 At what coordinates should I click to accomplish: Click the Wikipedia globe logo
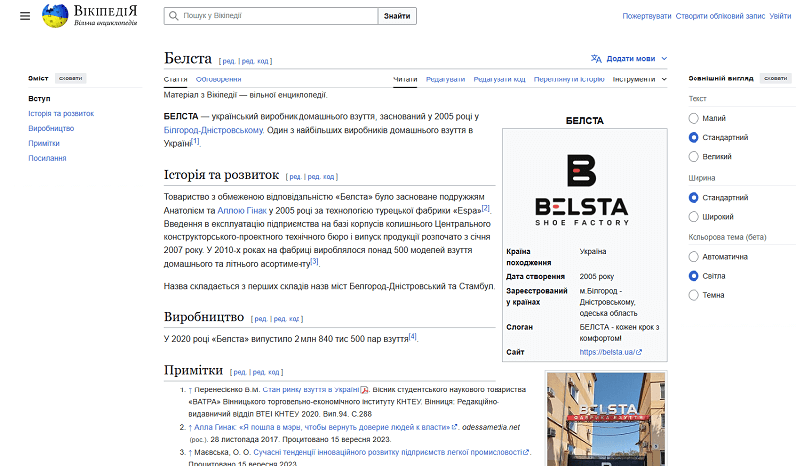55,16
